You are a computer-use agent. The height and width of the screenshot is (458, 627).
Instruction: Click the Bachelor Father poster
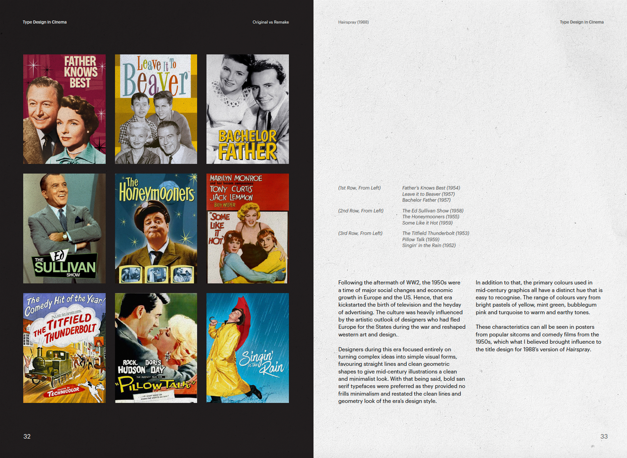click(248, 109)
